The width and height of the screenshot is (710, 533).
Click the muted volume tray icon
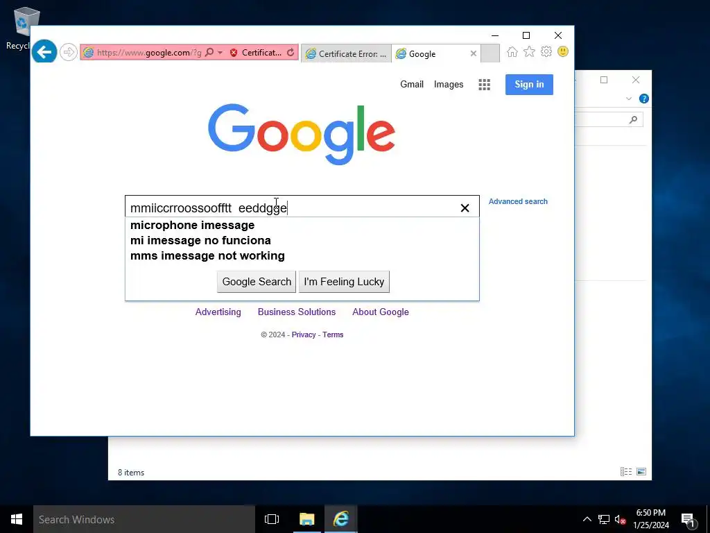[x=620, y=519]
